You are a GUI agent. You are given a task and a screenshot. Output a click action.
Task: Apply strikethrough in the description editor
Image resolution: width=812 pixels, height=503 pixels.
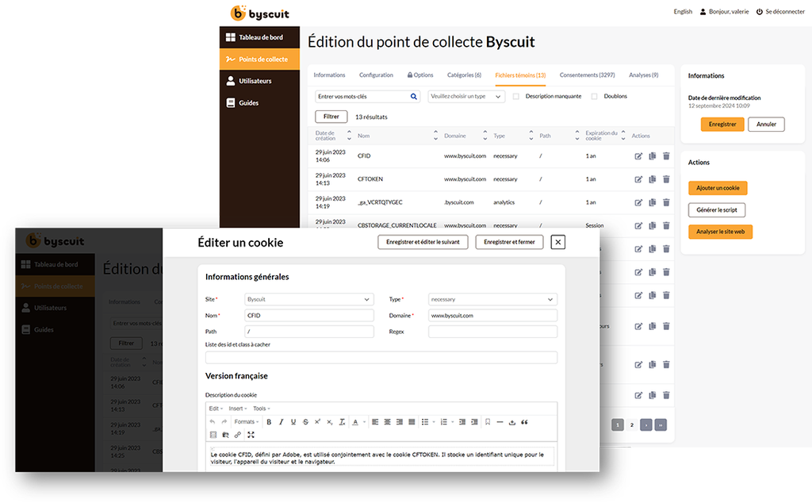(305, 422)
